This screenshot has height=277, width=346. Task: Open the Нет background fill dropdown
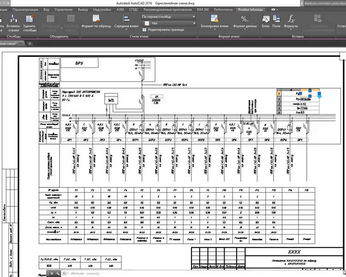(168, 23)
